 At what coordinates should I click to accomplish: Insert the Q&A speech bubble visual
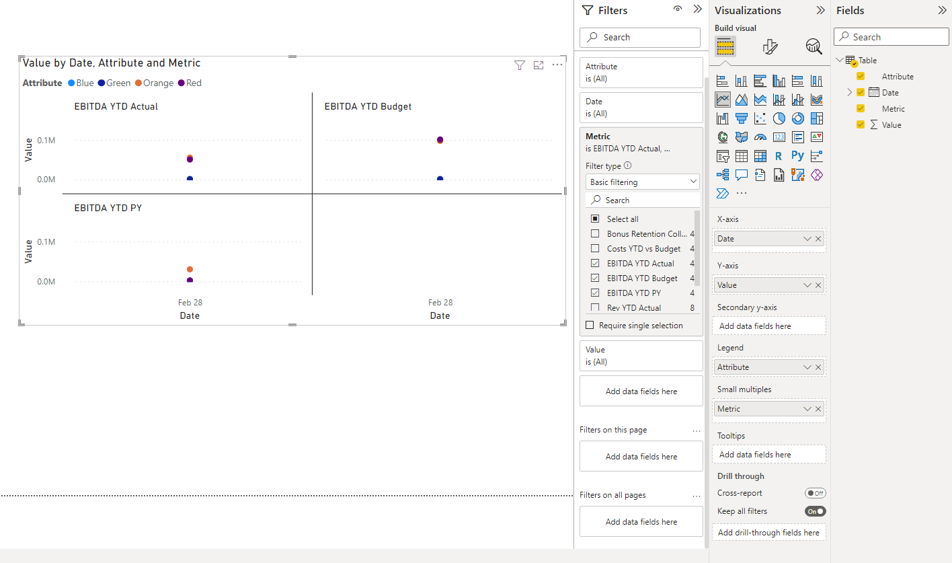coord(742,175)
